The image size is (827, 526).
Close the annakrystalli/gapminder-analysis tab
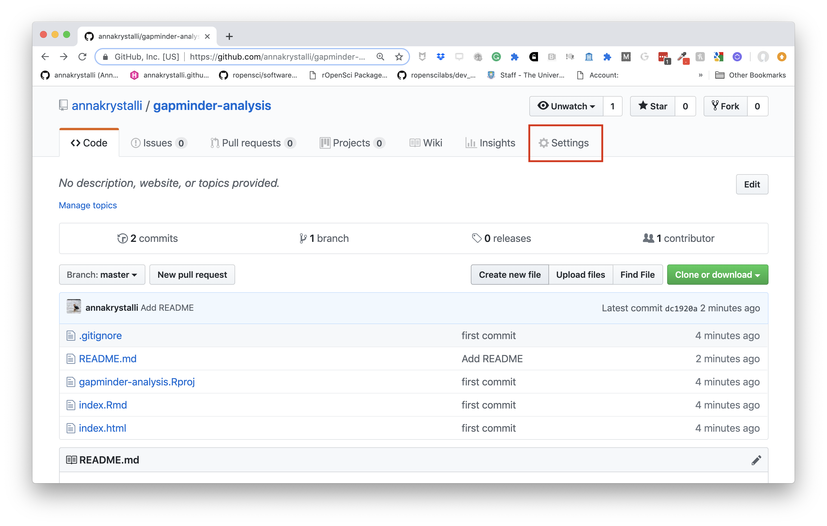click(x=207, y=36)
